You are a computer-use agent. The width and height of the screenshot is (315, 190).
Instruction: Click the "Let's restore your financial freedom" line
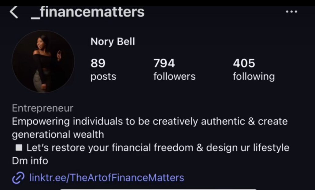point(157,148)
